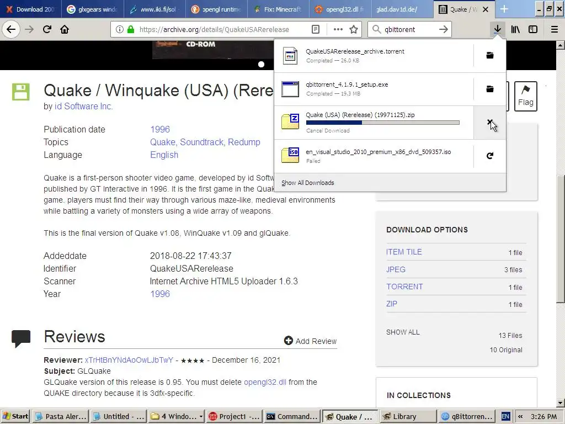Switch to the glad.dav1d.de tab
The width and height of the screenshot is (565, 424).
402,9
